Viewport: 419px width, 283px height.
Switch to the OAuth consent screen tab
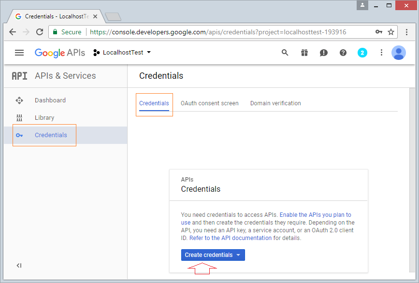(x=210, y=103)
